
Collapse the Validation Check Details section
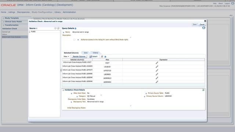[64, 90]
